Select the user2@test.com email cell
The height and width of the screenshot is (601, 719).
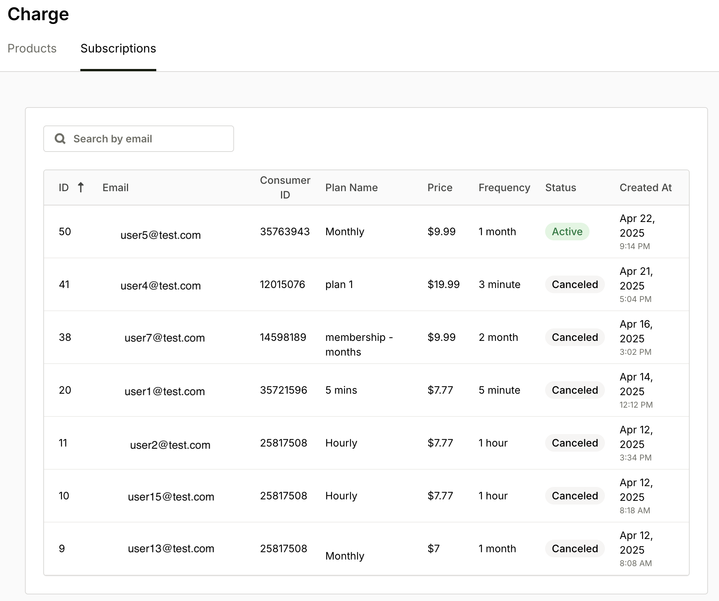coord(170,445)
